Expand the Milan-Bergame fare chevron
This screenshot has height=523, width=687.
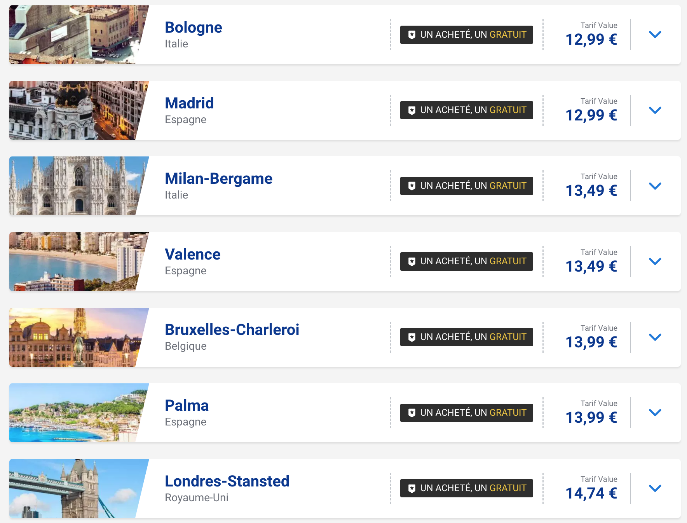[655, 186]
